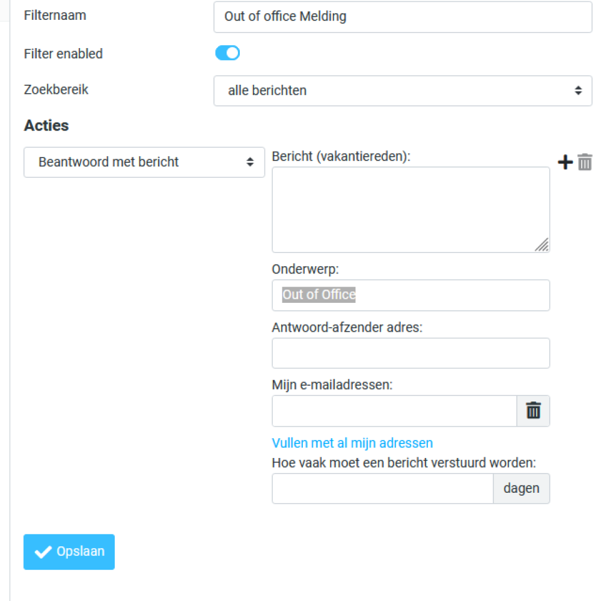Click the arrows icon in the Zoekbereik selector
This screenshot has height=601, width=601.
(579, 90)
